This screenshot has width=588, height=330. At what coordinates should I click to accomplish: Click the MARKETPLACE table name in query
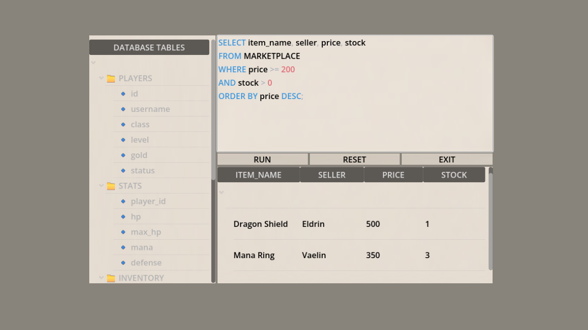pyautogui.click(x=272, y=56)
